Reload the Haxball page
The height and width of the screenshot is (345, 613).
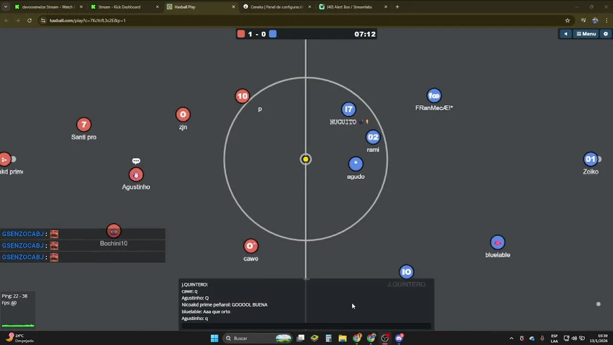[x=29, y=20]
